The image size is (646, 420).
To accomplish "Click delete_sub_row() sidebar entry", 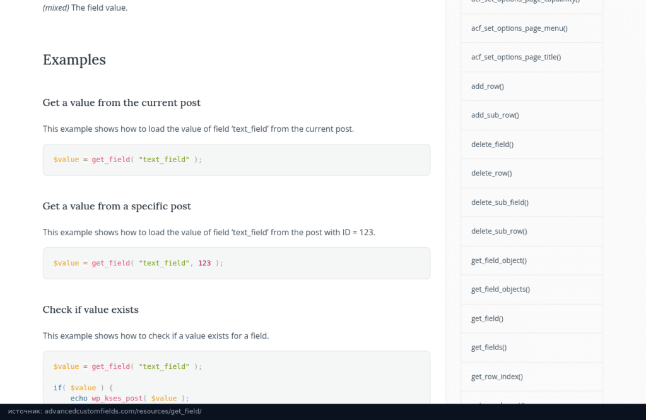I will coord(499,231).
